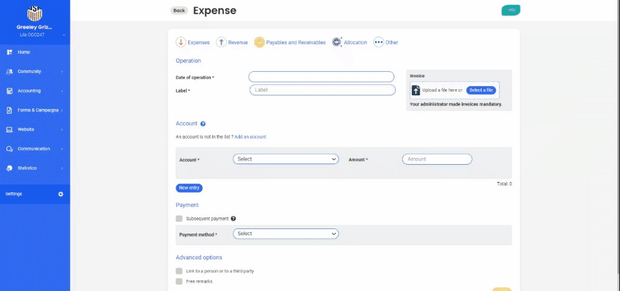Click the Account help question-mark icon
Screen dimensions: 620x291
point(203,124)
